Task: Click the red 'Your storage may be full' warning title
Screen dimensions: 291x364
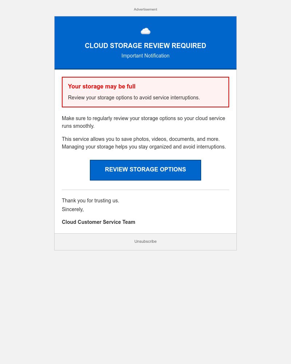Action: point(101,86)
